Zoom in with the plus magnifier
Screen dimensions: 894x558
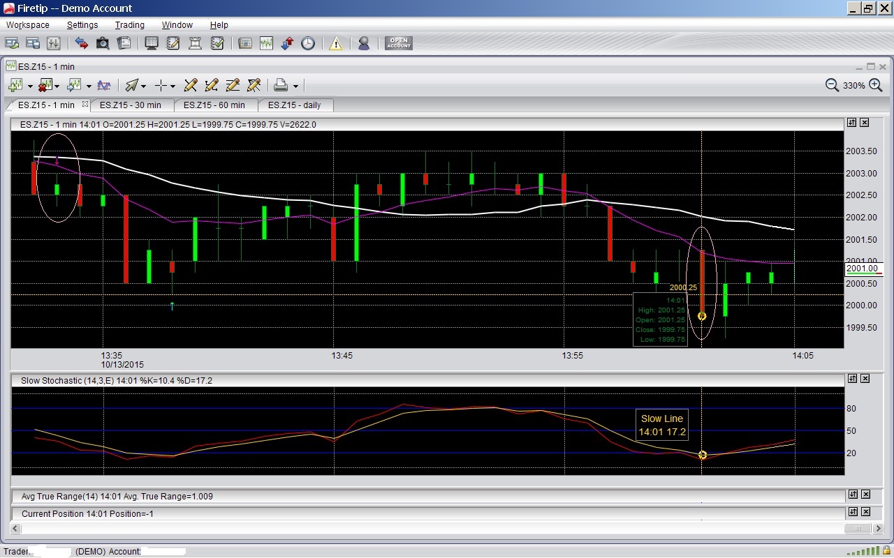coord(876,85)
